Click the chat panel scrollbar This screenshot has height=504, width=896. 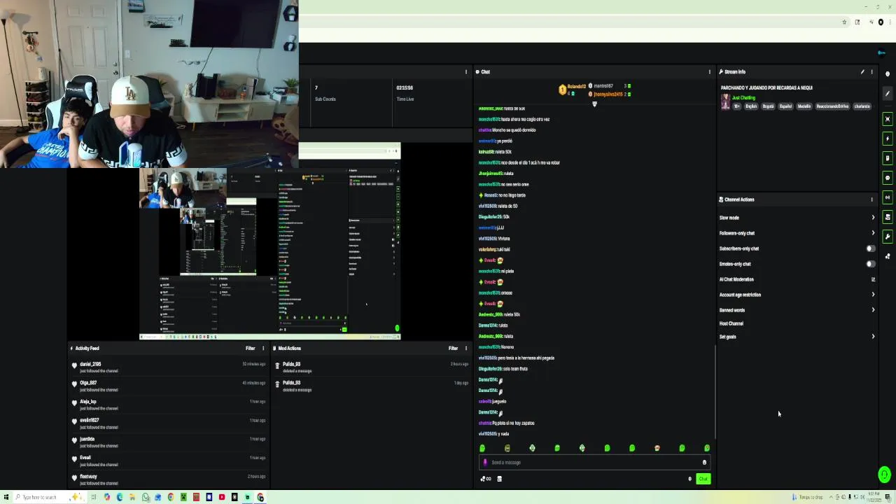pyautogui.click(x=715, y=392)
